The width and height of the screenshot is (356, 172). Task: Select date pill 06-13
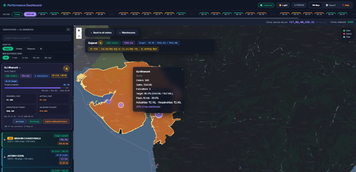(181, 14)
